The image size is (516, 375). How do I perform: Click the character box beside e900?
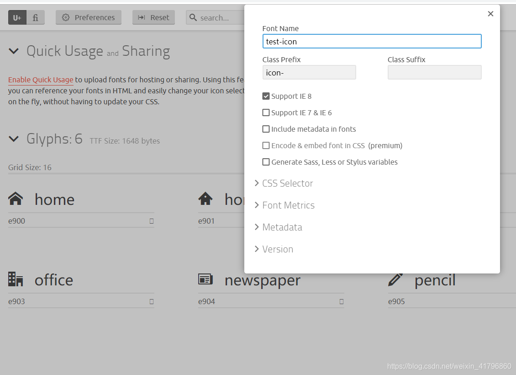pos(152,221)
